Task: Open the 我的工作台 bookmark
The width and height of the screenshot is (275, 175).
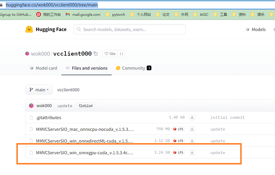Action: tap(49, 14)
